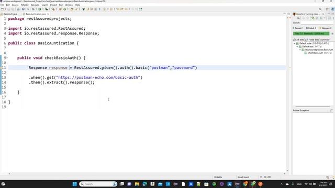The width and height of the screenshot is (335, 188).
Task: Click the postman-echo.com URL string
Action: (98, 77)
